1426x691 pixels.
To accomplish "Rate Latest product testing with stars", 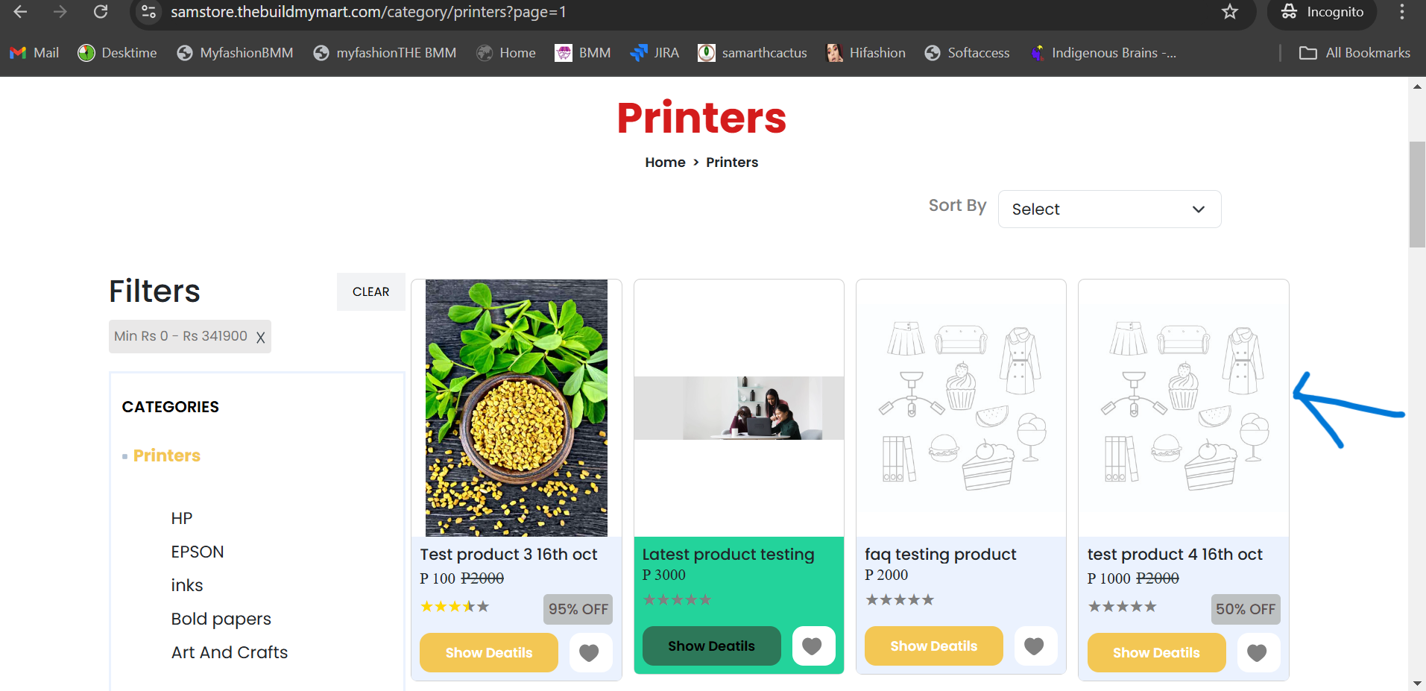I will coord(677,599).
